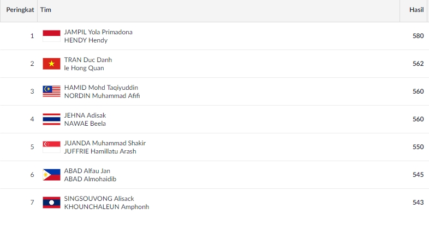Open TRAN Duc Danh athlete name
The height and width of the screenshot is (227, 429).
(88, 60)
